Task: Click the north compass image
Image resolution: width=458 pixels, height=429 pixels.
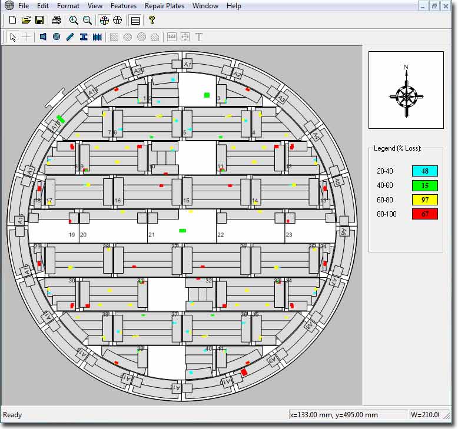Action: pos(406,90)
